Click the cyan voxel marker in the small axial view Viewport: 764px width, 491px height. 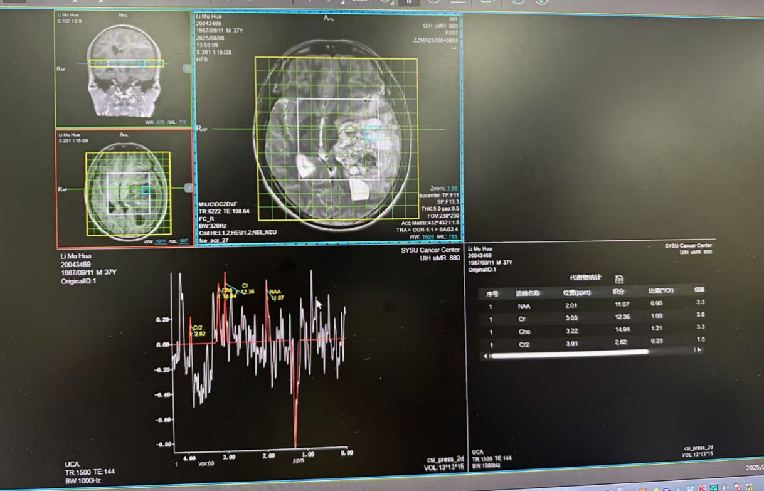pyautogui.click(x=146, y=189)
